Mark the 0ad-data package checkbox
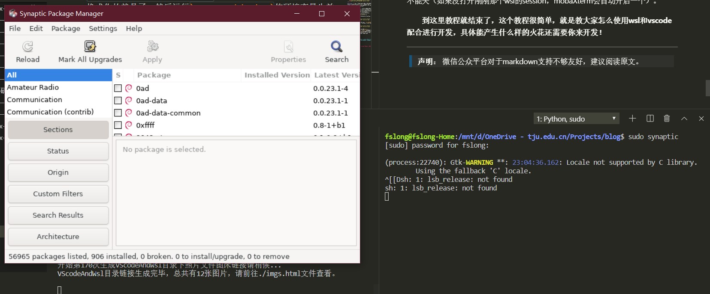The width and height of the screenshot is (710, 294). point(118,101)
